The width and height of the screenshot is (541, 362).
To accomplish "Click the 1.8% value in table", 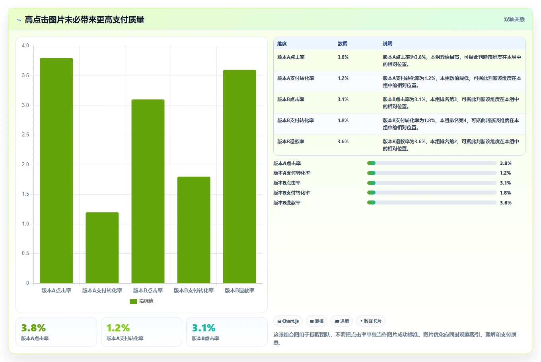I will pos(343,121).
